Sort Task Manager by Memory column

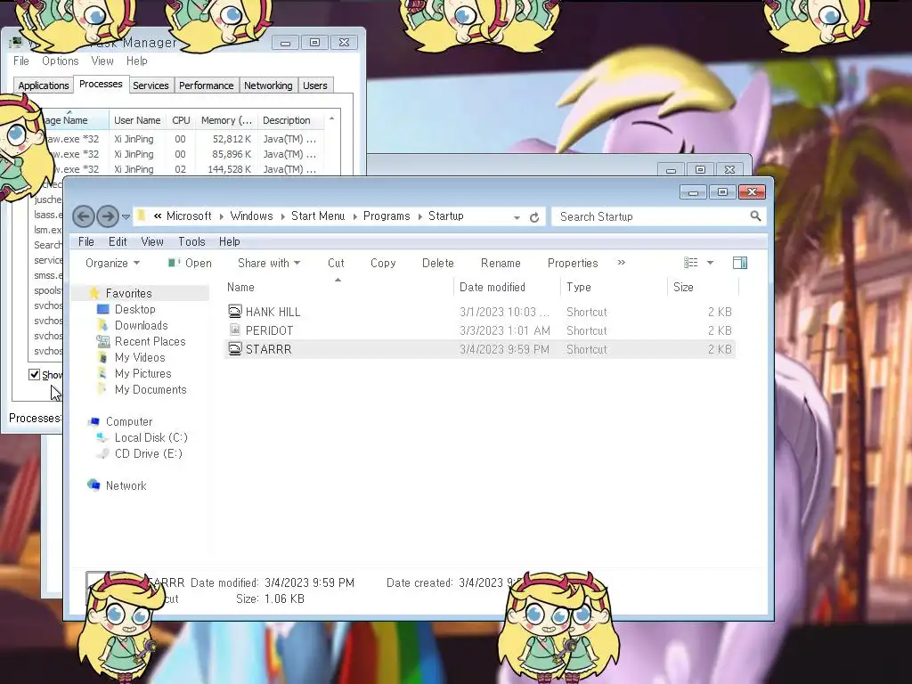click(226, 120)
